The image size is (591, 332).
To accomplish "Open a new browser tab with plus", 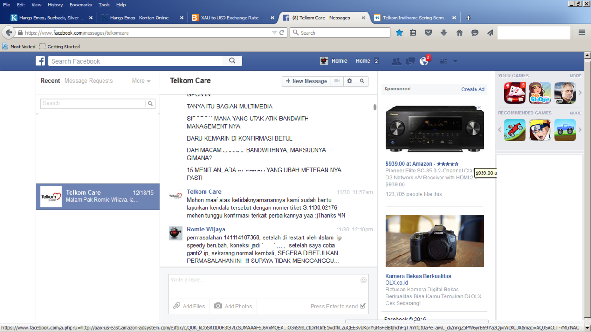I will (468, 18).
